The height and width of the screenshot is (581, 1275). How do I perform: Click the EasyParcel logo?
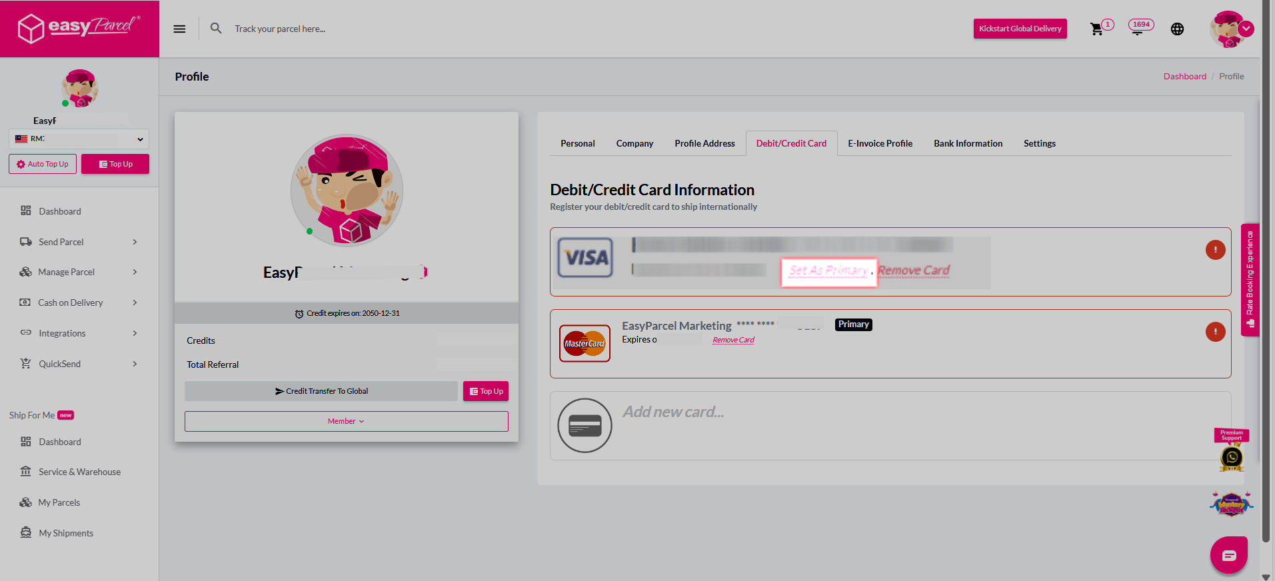coord(79,28)
